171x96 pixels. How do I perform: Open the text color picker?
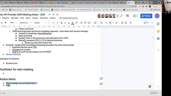click(x=72, y=23)
